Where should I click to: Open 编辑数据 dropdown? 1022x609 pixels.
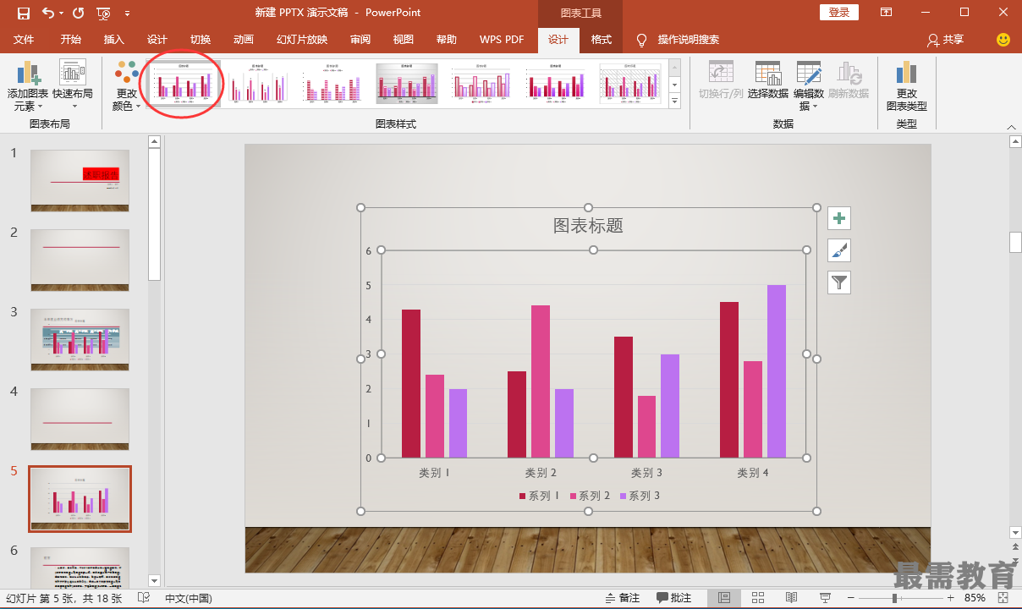(x=809, y=85)
